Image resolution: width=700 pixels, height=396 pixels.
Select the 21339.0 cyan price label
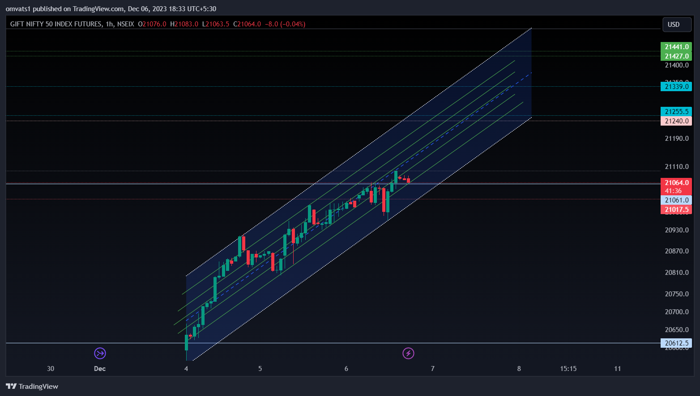coord(676,87)
